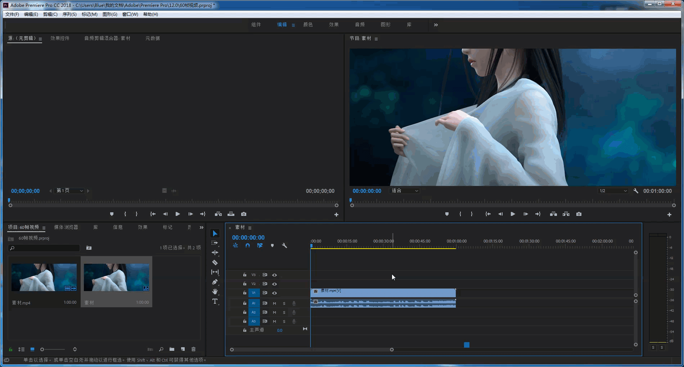Play the Program monitor video
The image size is (684, 367).
[x=513, y=214]
